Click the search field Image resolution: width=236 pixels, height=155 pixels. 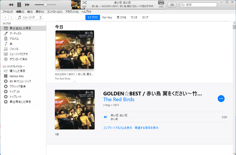(199, 5)
